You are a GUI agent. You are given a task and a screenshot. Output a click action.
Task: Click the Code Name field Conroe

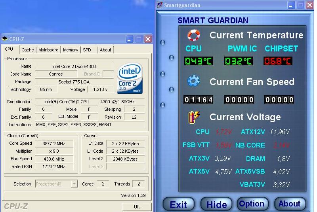point(56,74)
